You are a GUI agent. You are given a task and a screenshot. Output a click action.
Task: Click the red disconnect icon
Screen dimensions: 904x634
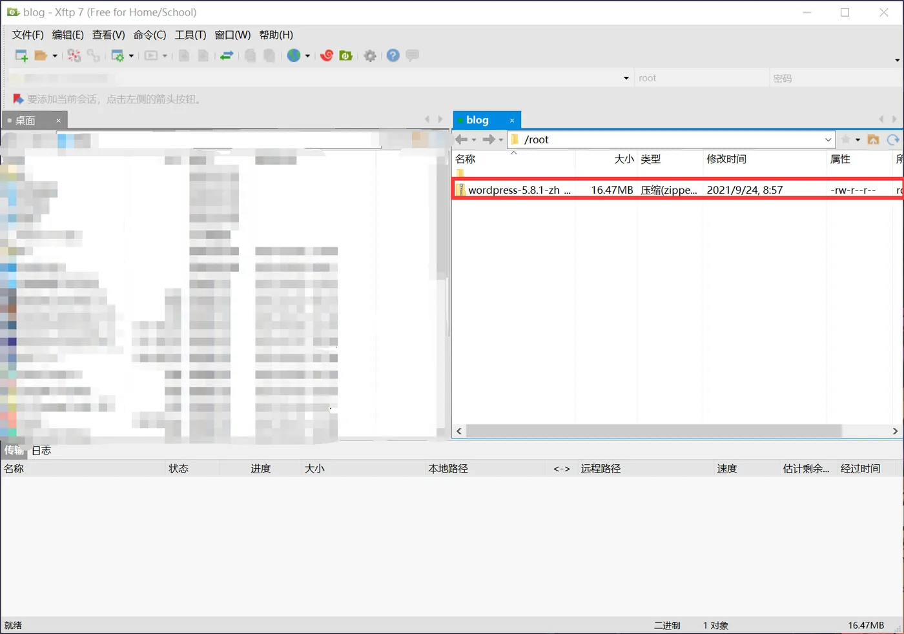pyautogui.click(x=74, y=56)
